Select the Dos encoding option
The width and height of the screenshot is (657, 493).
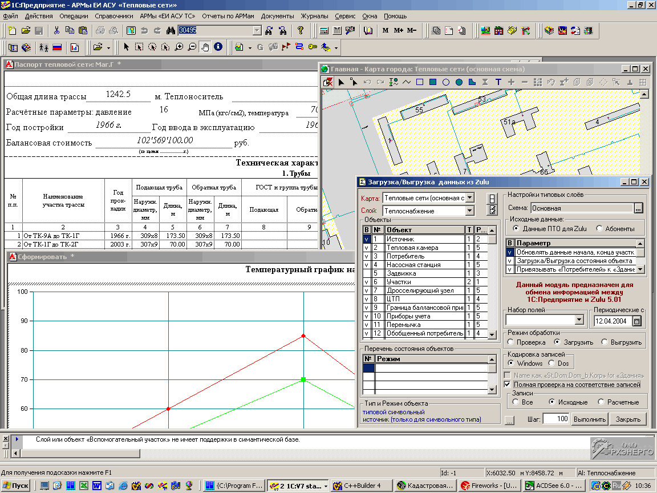(553, 363)
